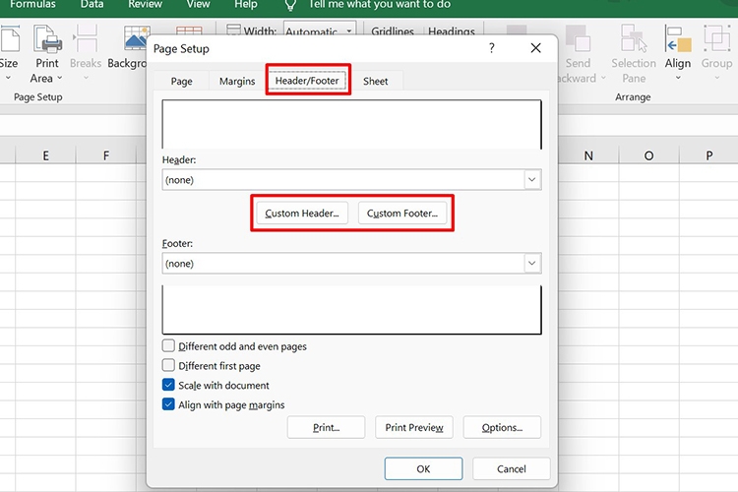Enable Different first page checkbox
The width and height of the screenshot is (738, 492).
168,365
